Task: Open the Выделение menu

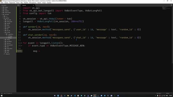Action: point(12,3)
